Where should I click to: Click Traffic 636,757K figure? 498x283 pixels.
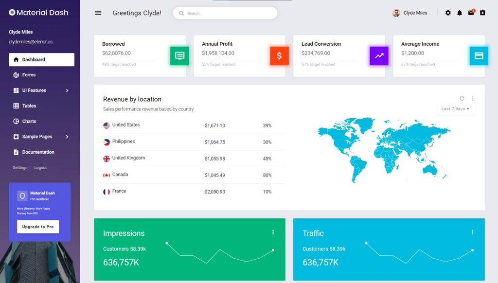(320, 263)
